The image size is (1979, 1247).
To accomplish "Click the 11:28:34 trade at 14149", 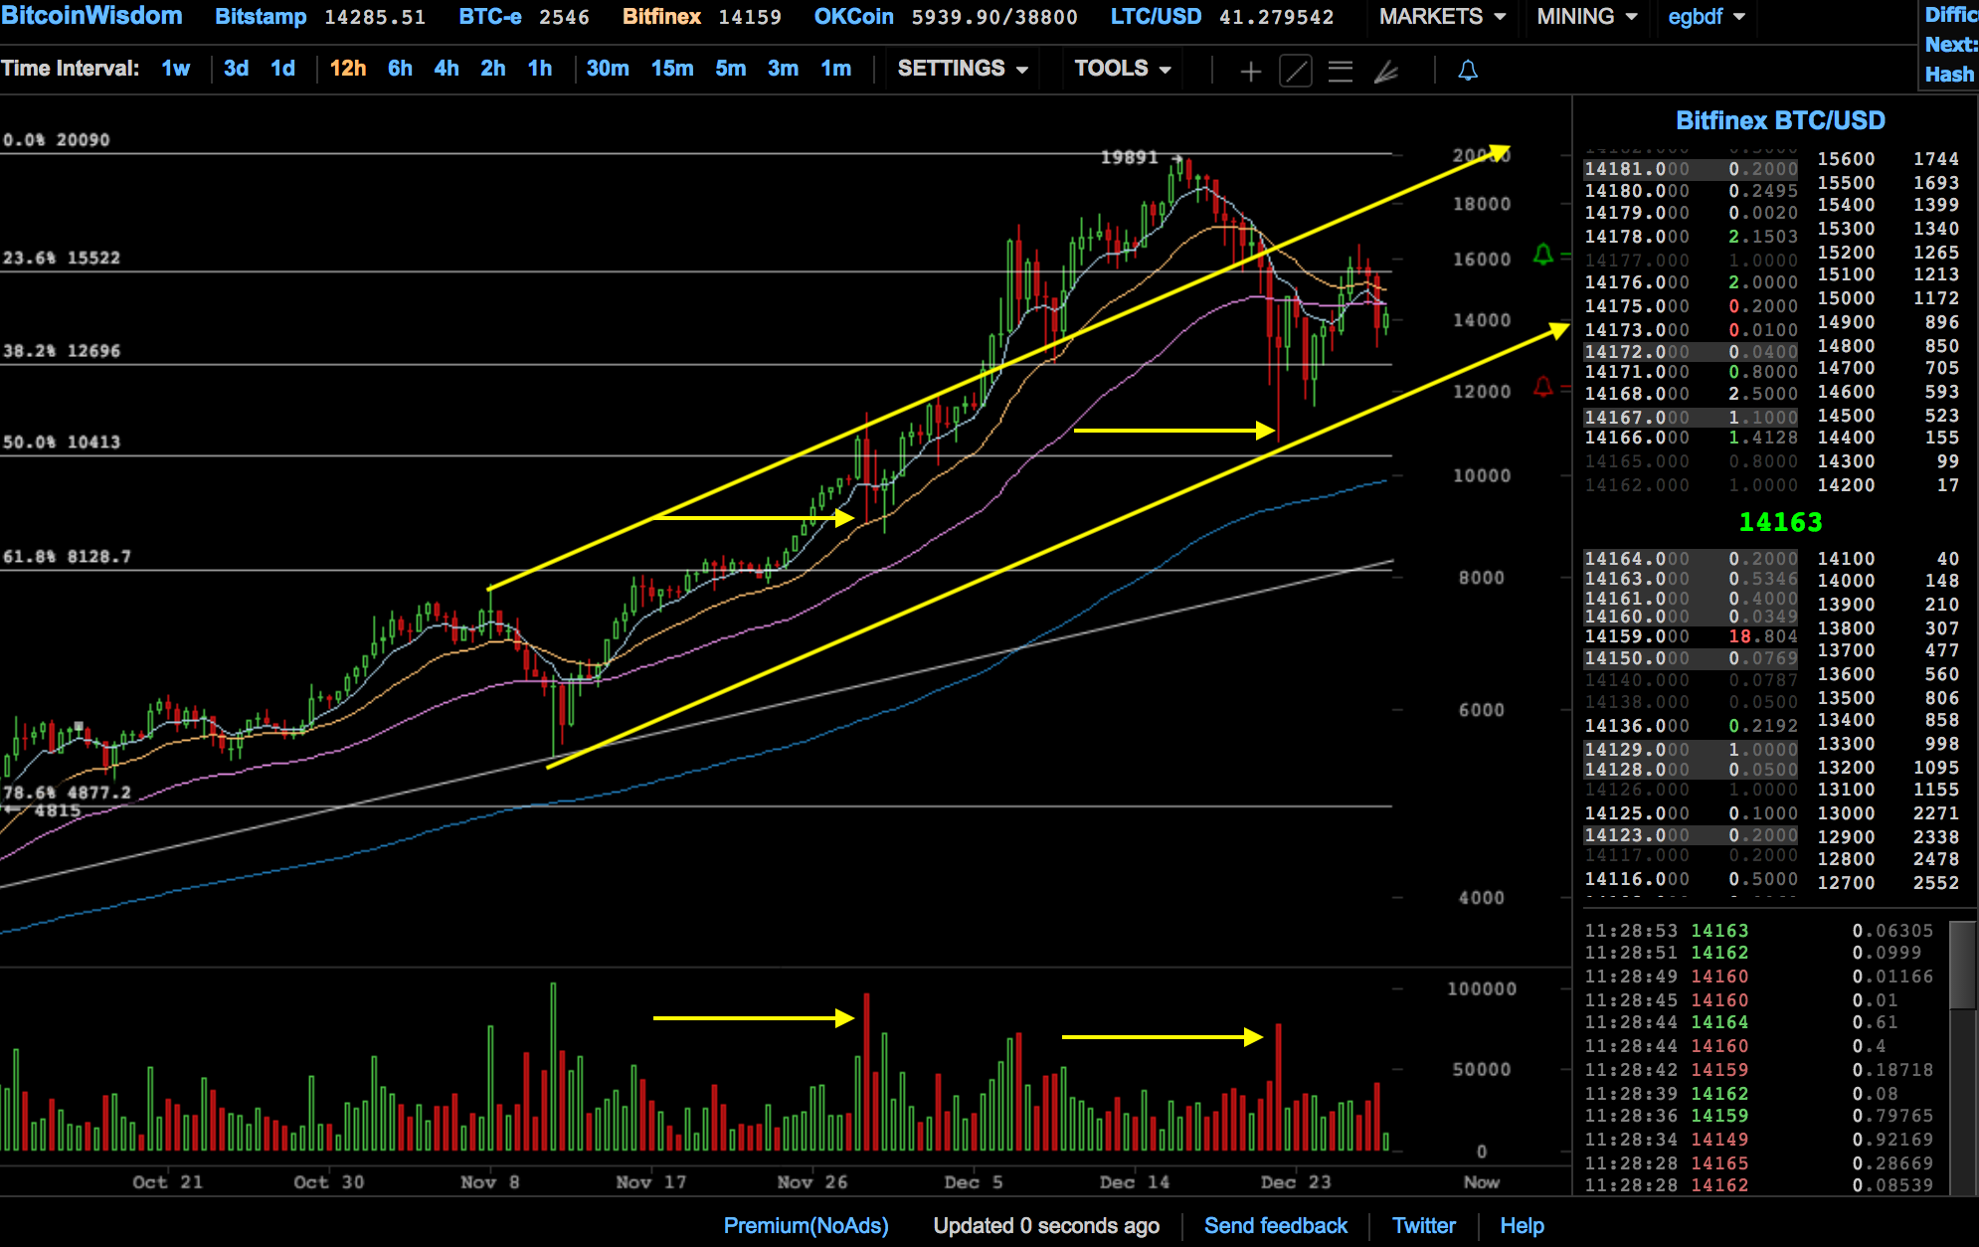I will [x=1759, y=1140].
